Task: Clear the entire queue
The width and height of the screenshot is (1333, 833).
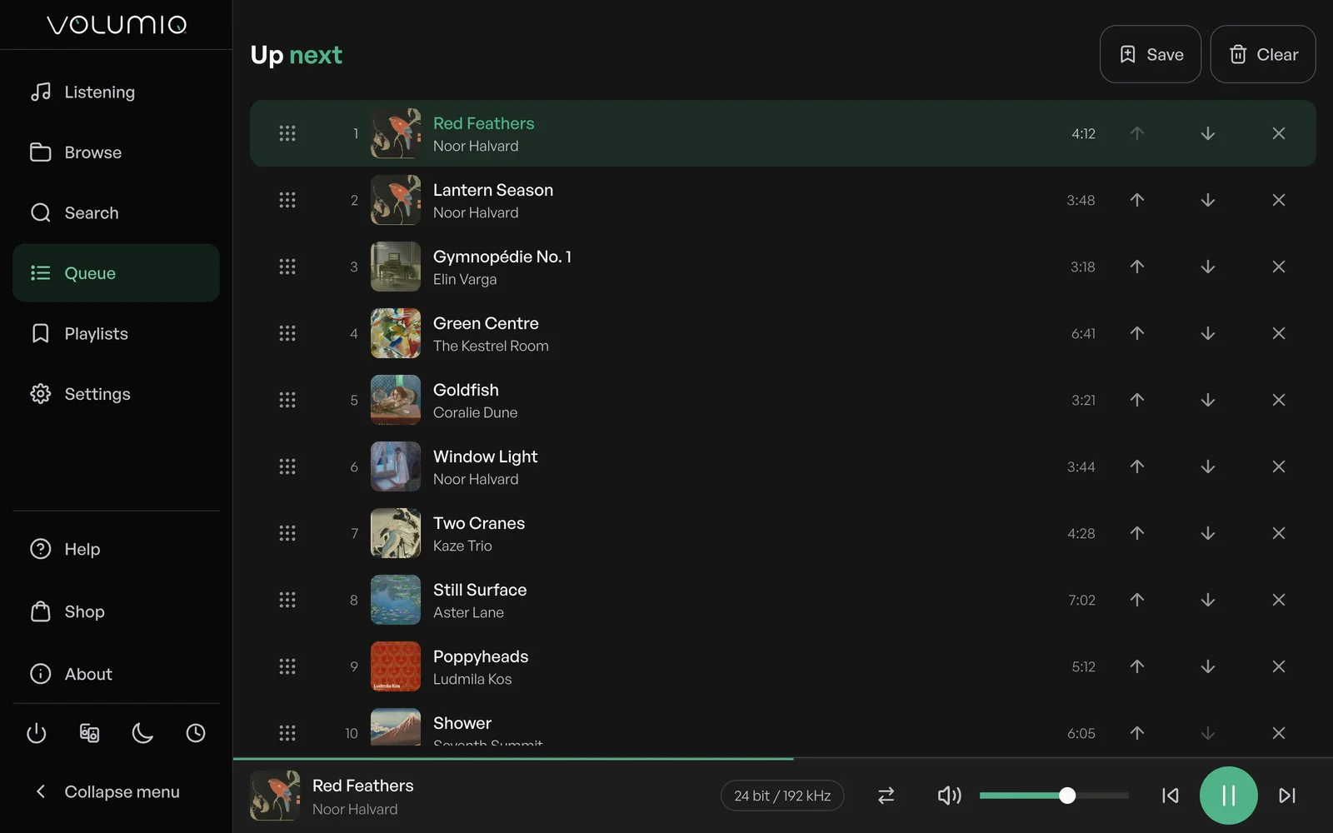Action: click(x=1263, y=54)
